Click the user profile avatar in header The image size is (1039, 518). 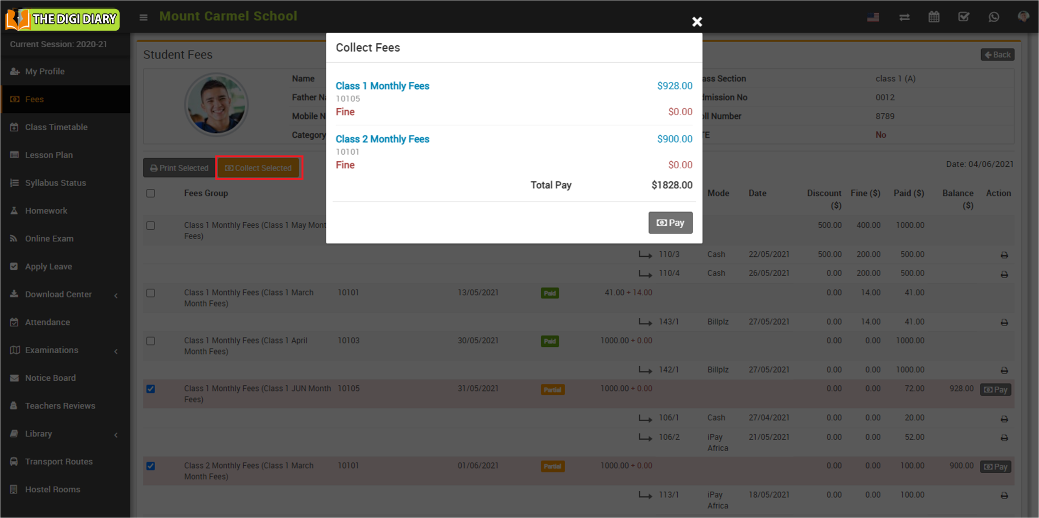(x=1023, y=17)
